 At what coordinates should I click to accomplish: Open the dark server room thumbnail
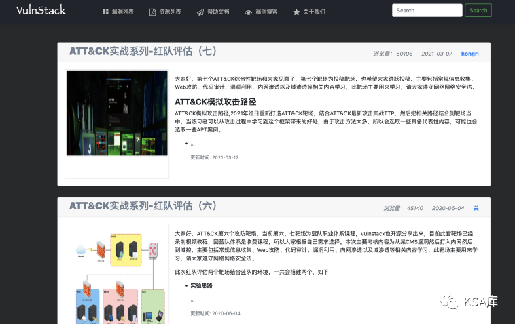tap(117, 113)
